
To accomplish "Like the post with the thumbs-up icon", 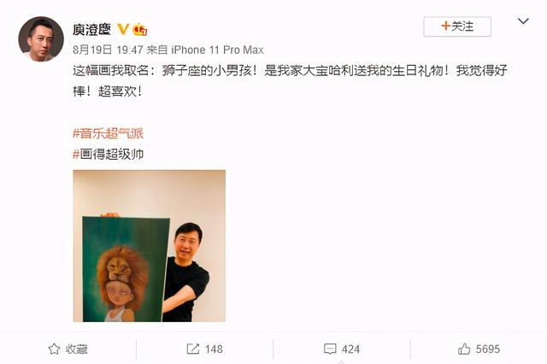I will pos(464,349).
